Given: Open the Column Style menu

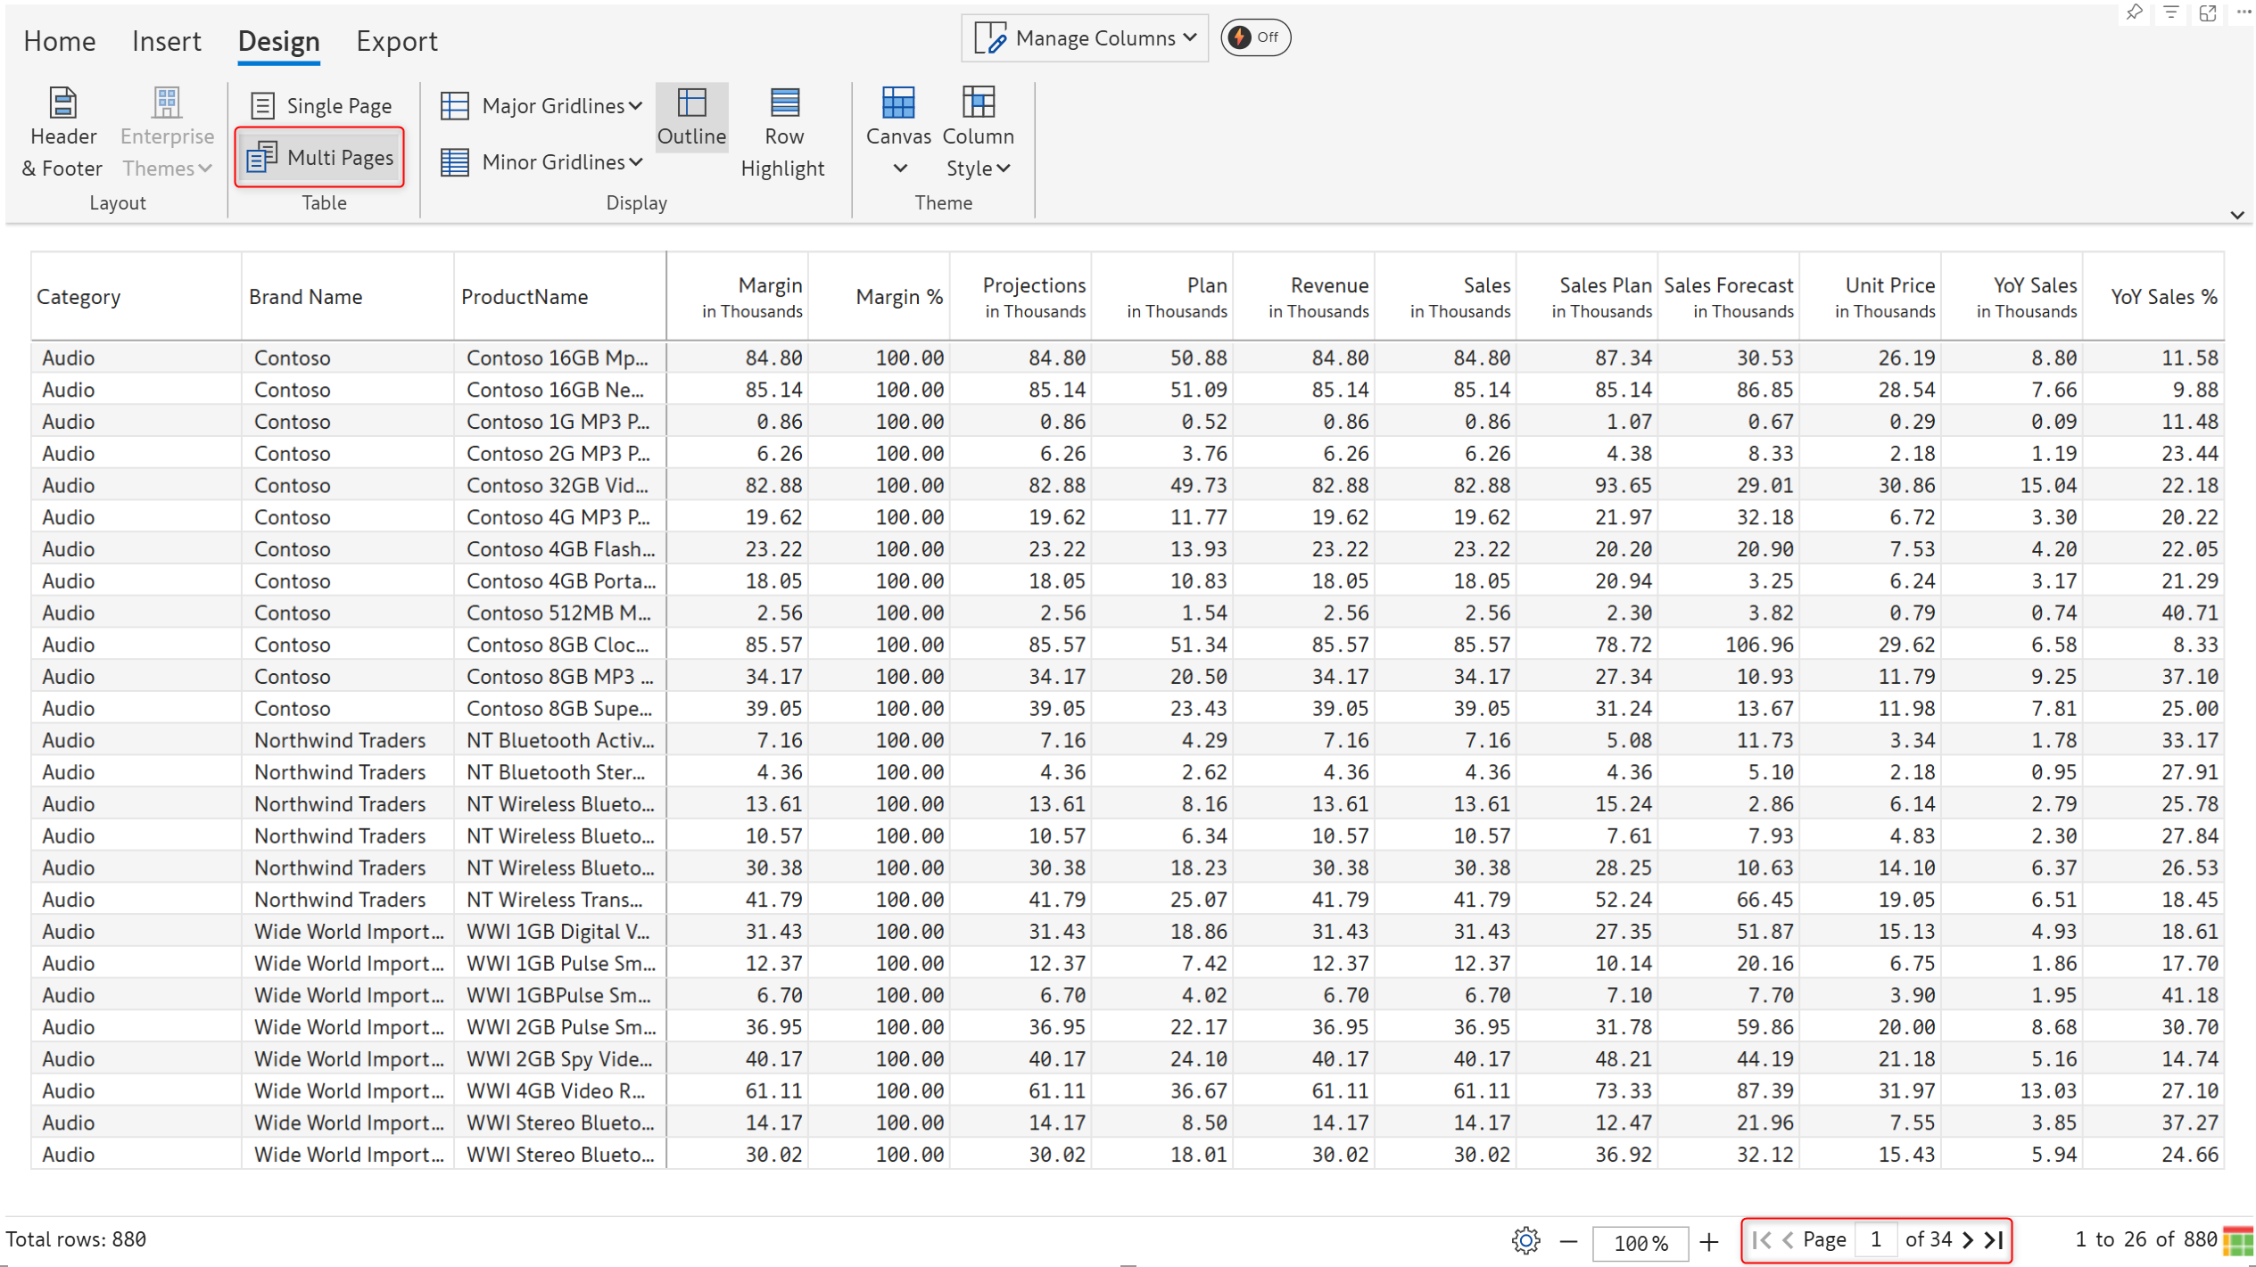Looking at the screenshot, I should [978, 132].
